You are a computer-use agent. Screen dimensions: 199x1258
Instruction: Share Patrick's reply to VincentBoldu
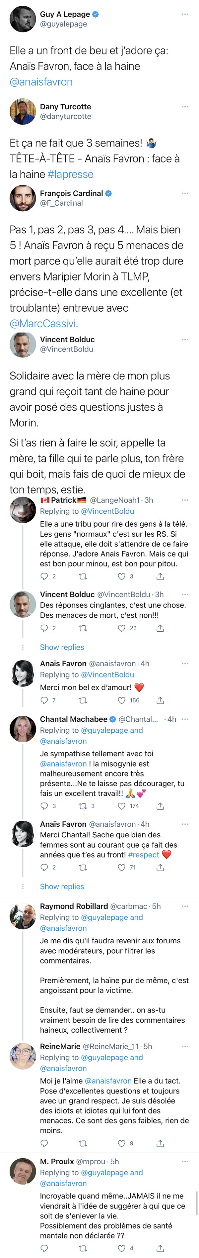(x=160, y=576)
